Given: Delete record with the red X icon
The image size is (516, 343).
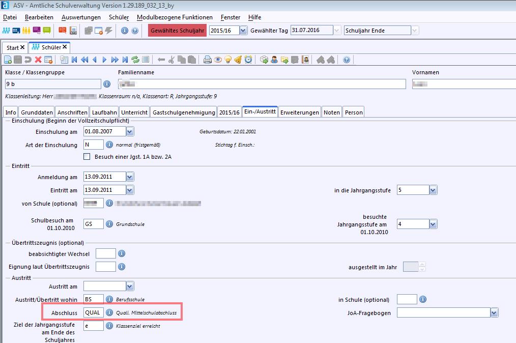Looking at the screenshot, I should point(38,60).
